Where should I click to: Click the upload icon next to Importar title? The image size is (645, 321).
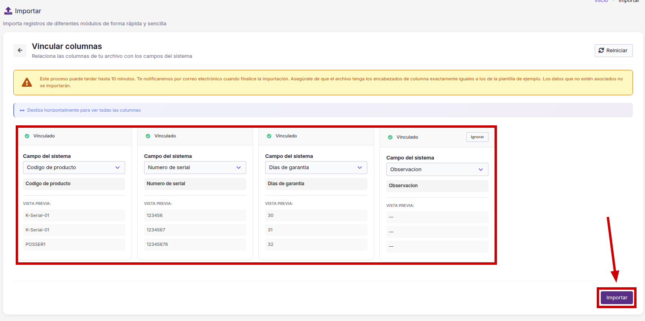8,11
